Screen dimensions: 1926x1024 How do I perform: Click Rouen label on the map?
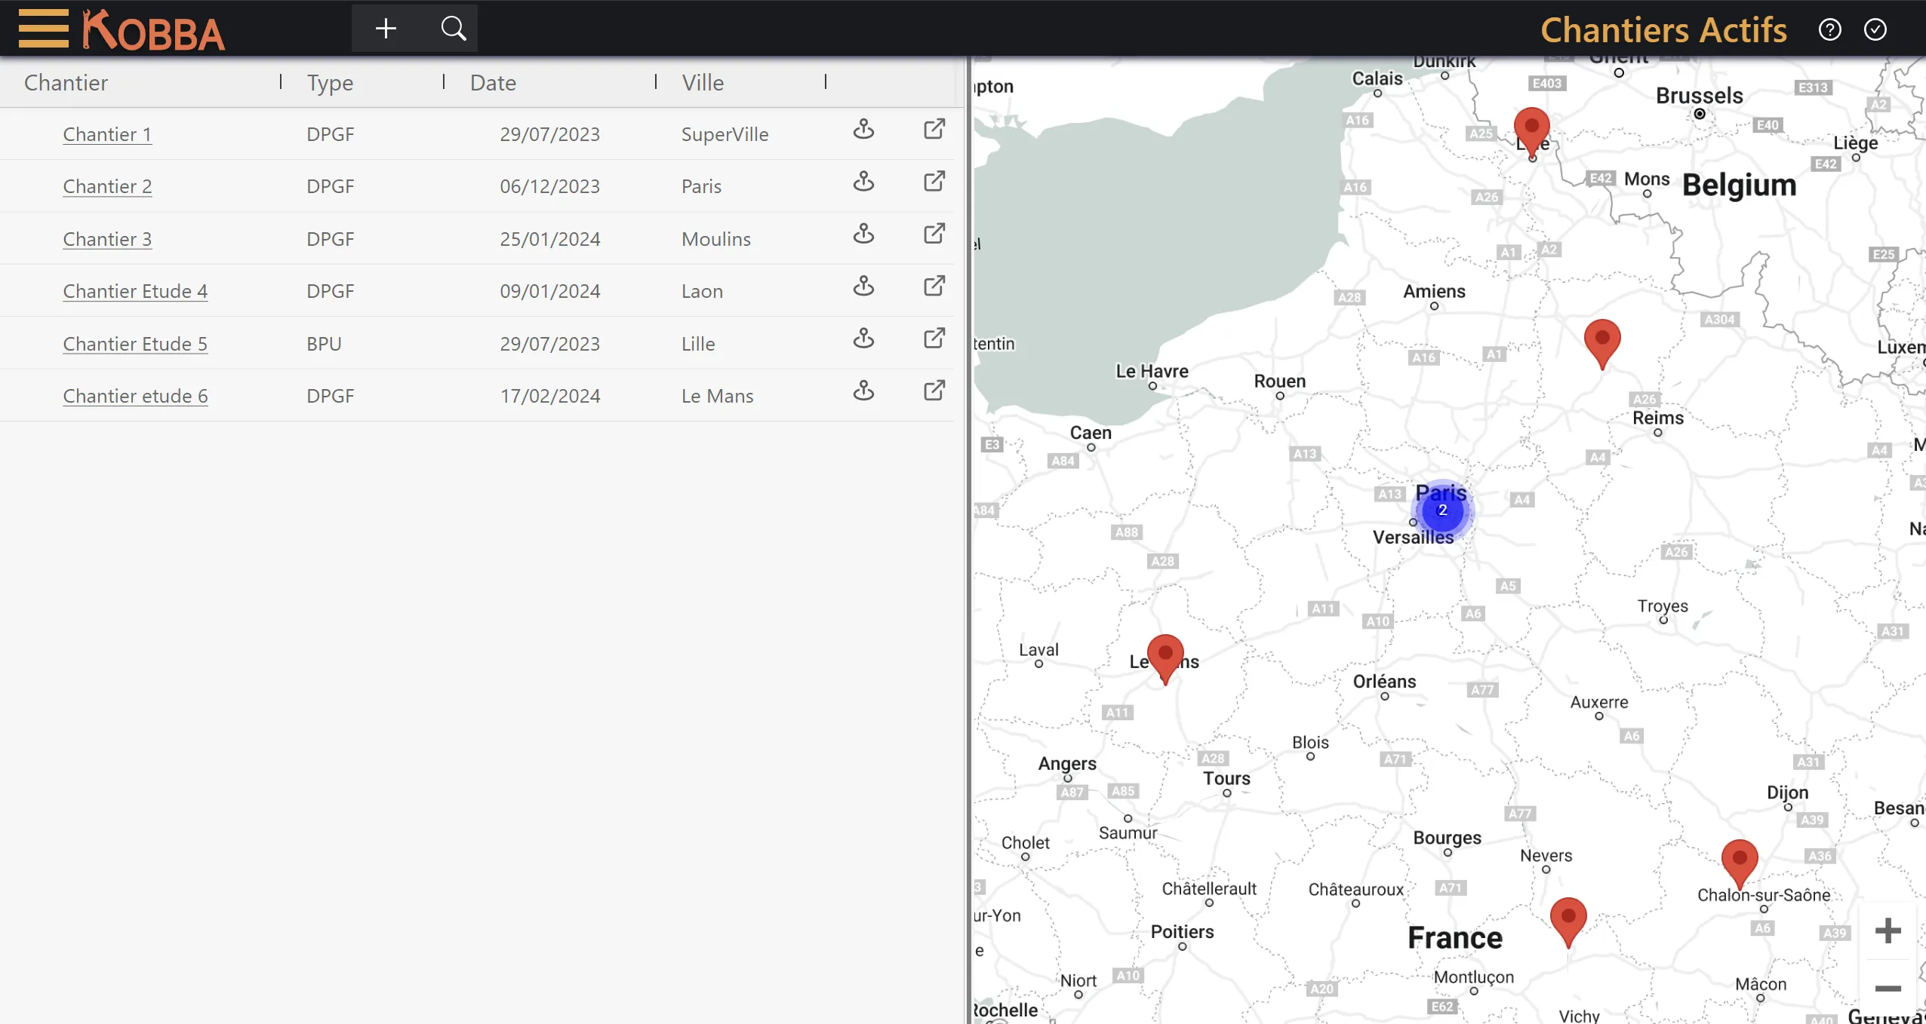[1279, 381]
